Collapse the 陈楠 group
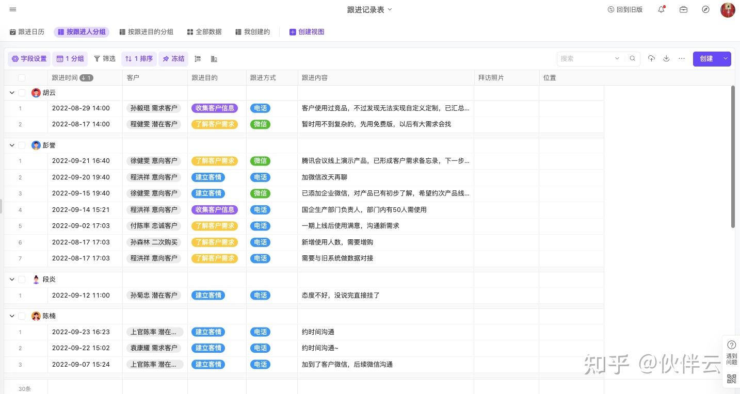 point(11,316)
